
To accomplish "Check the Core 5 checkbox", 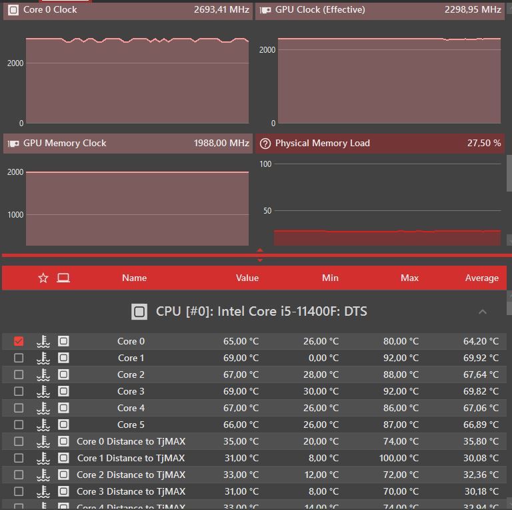I will point(19,425).
